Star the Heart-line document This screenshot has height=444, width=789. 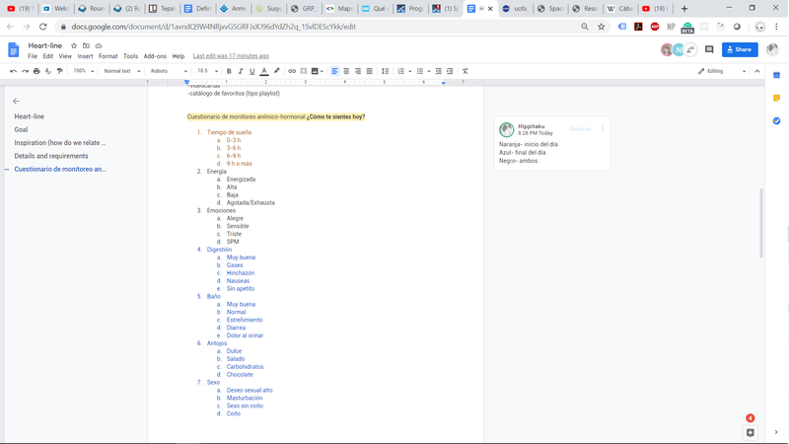point(74,45)
